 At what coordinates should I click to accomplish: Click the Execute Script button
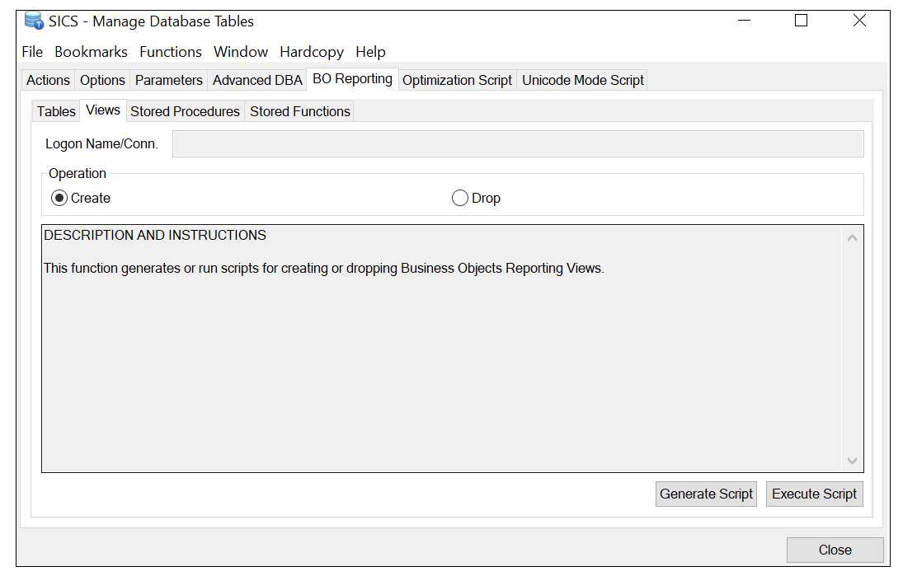[x=815, y=494]
